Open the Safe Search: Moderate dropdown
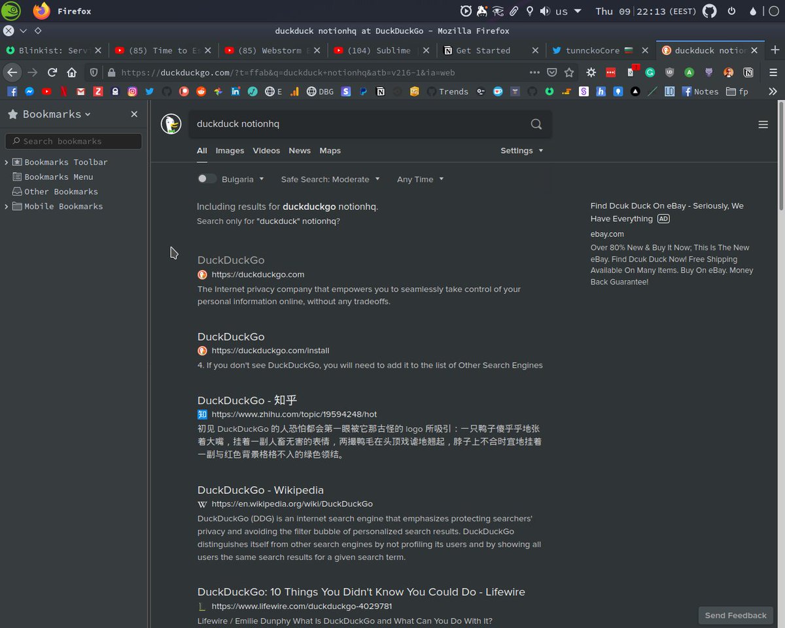Image resolution: width=785 pixels, height=628 pixels. 330,179
